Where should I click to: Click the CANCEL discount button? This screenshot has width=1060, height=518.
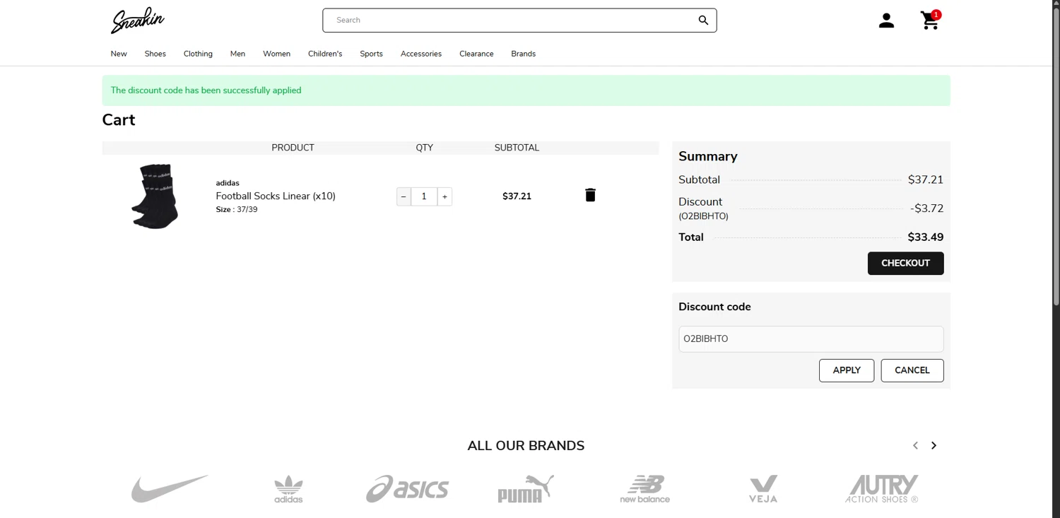(912, 370)
